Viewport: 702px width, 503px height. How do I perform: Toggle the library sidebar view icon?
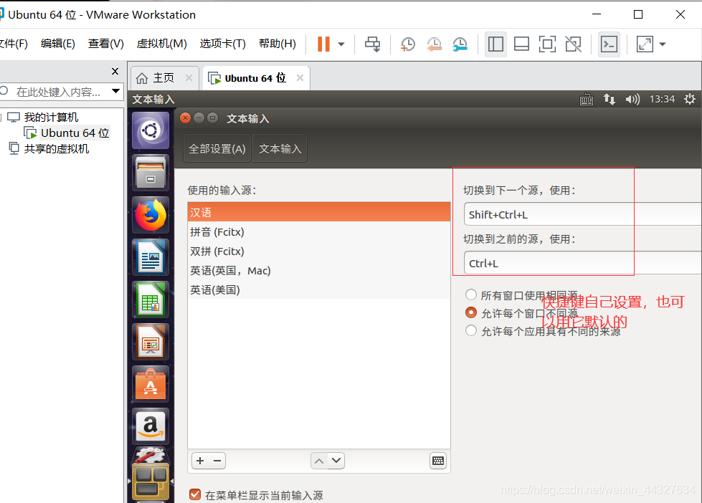(495, 44)
